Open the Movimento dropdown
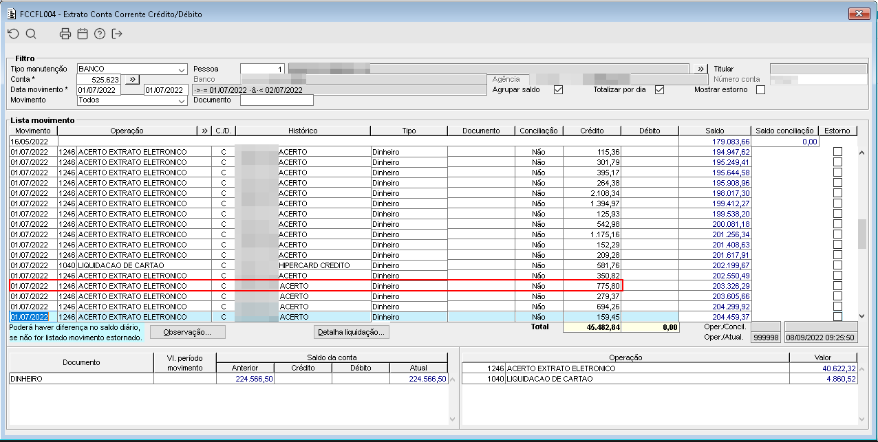Screen dimensions: 878x442 point(182,101)
